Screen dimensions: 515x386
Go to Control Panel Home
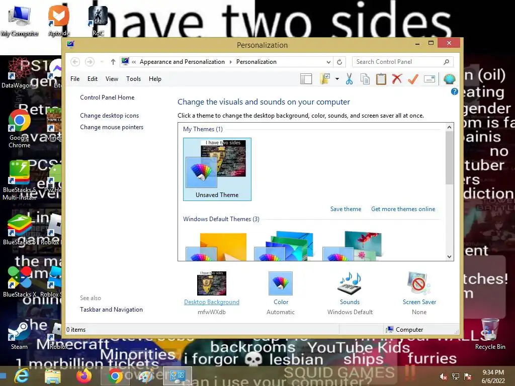pos(107,98)
